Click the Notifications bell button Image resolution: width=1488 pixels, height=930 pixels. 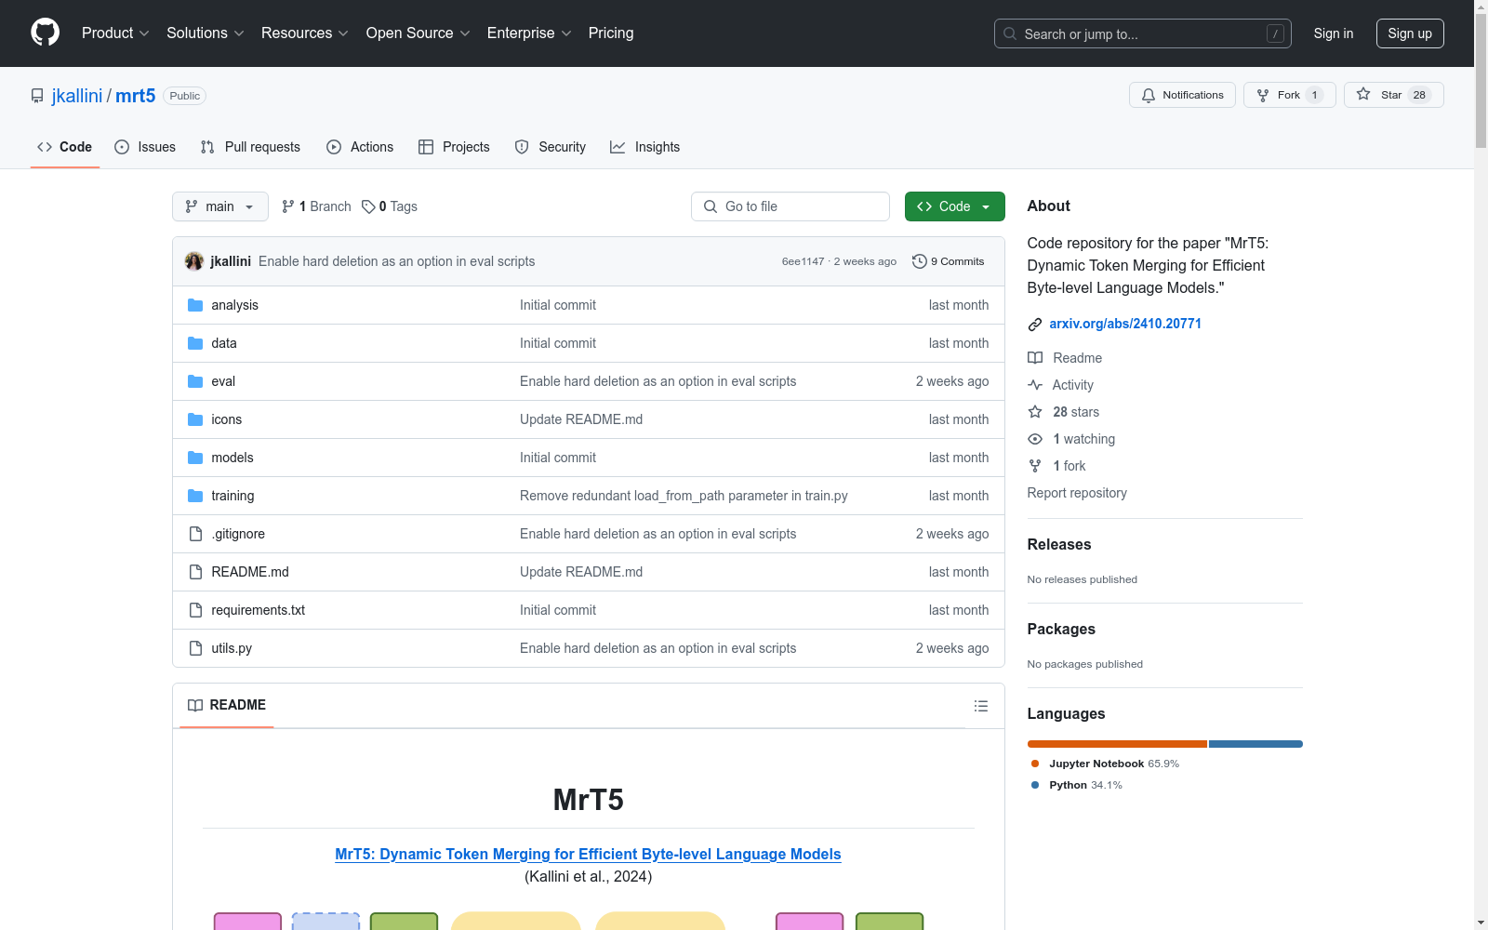1182,95
